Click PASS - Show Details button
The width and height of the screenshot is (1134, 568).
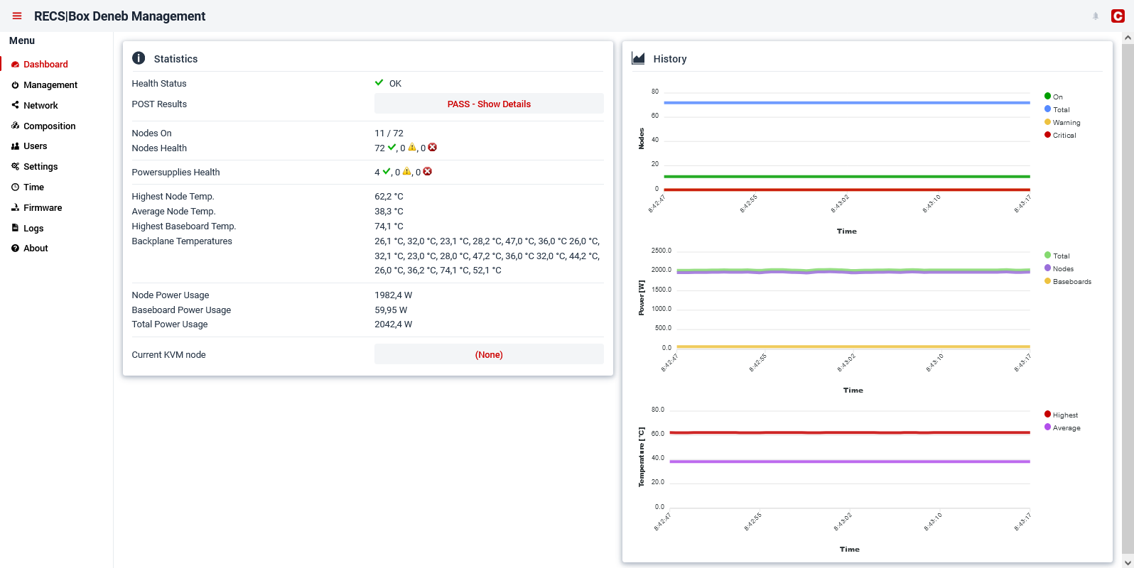pyautogui.click(x=489, y=104)
